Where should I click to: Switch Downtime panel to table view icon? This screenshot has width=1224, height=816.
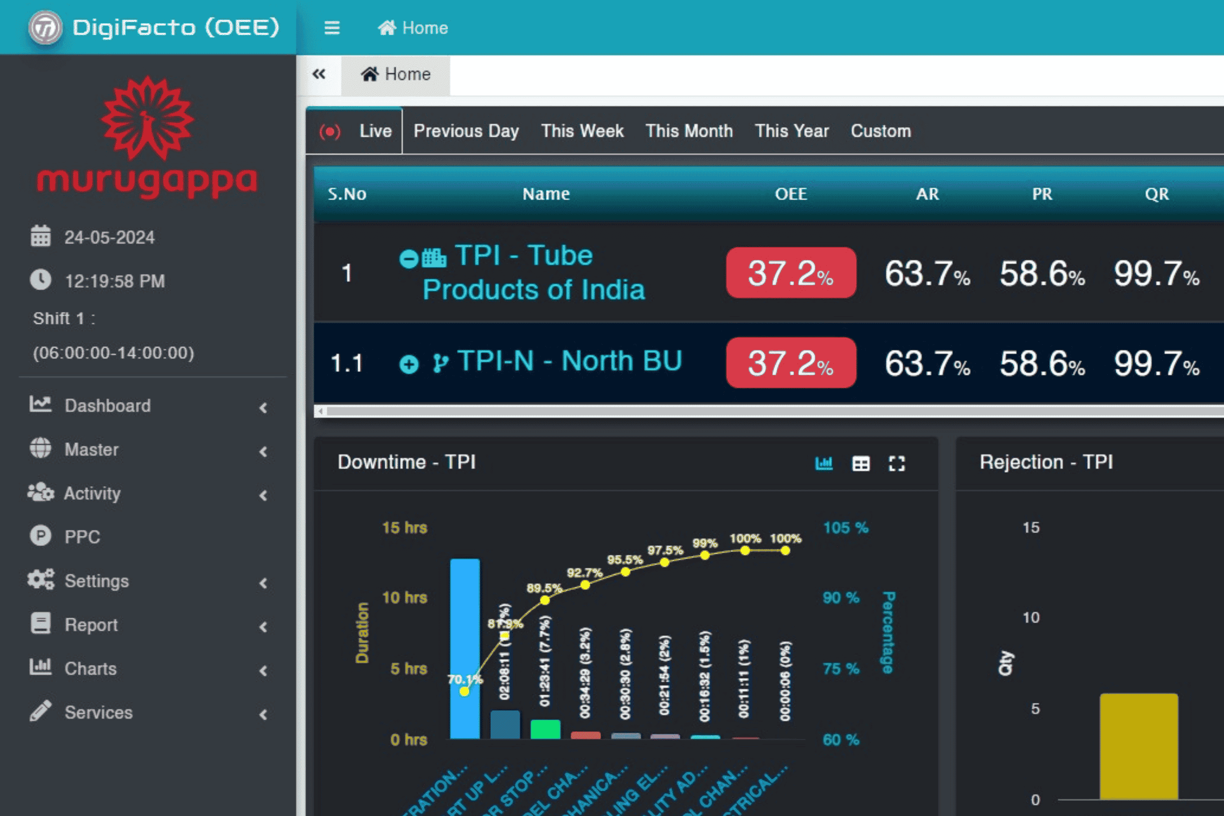(x=861, y=463)
